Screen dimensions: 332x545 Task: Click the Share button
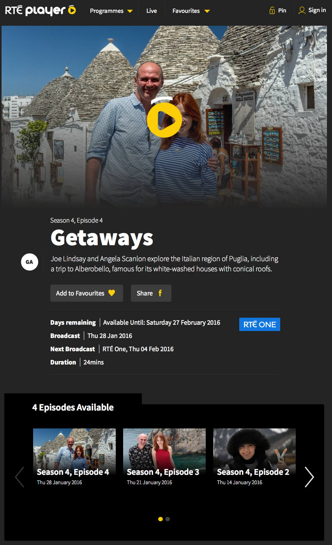(151, 293)
